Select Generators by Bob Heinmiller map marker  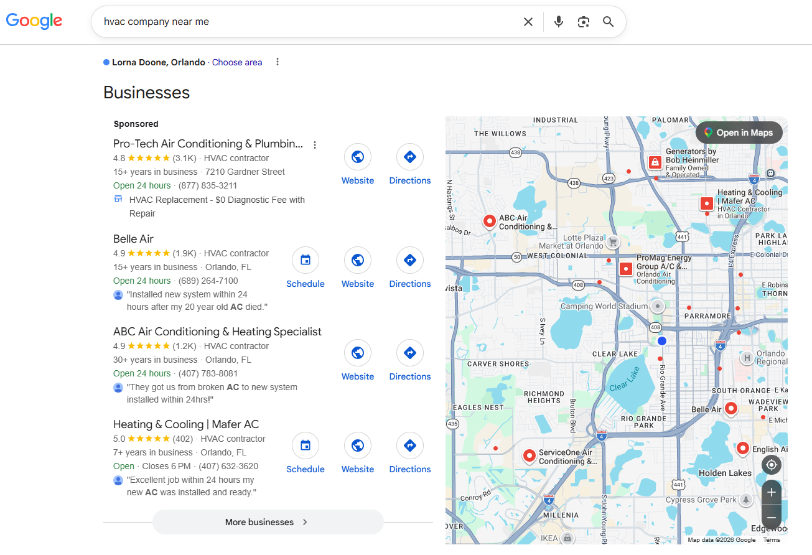655,162
